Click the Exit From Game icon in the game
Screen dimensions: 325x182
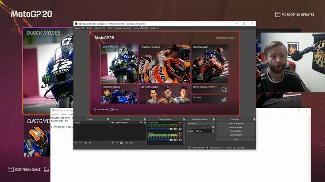(x=11, y=170)
